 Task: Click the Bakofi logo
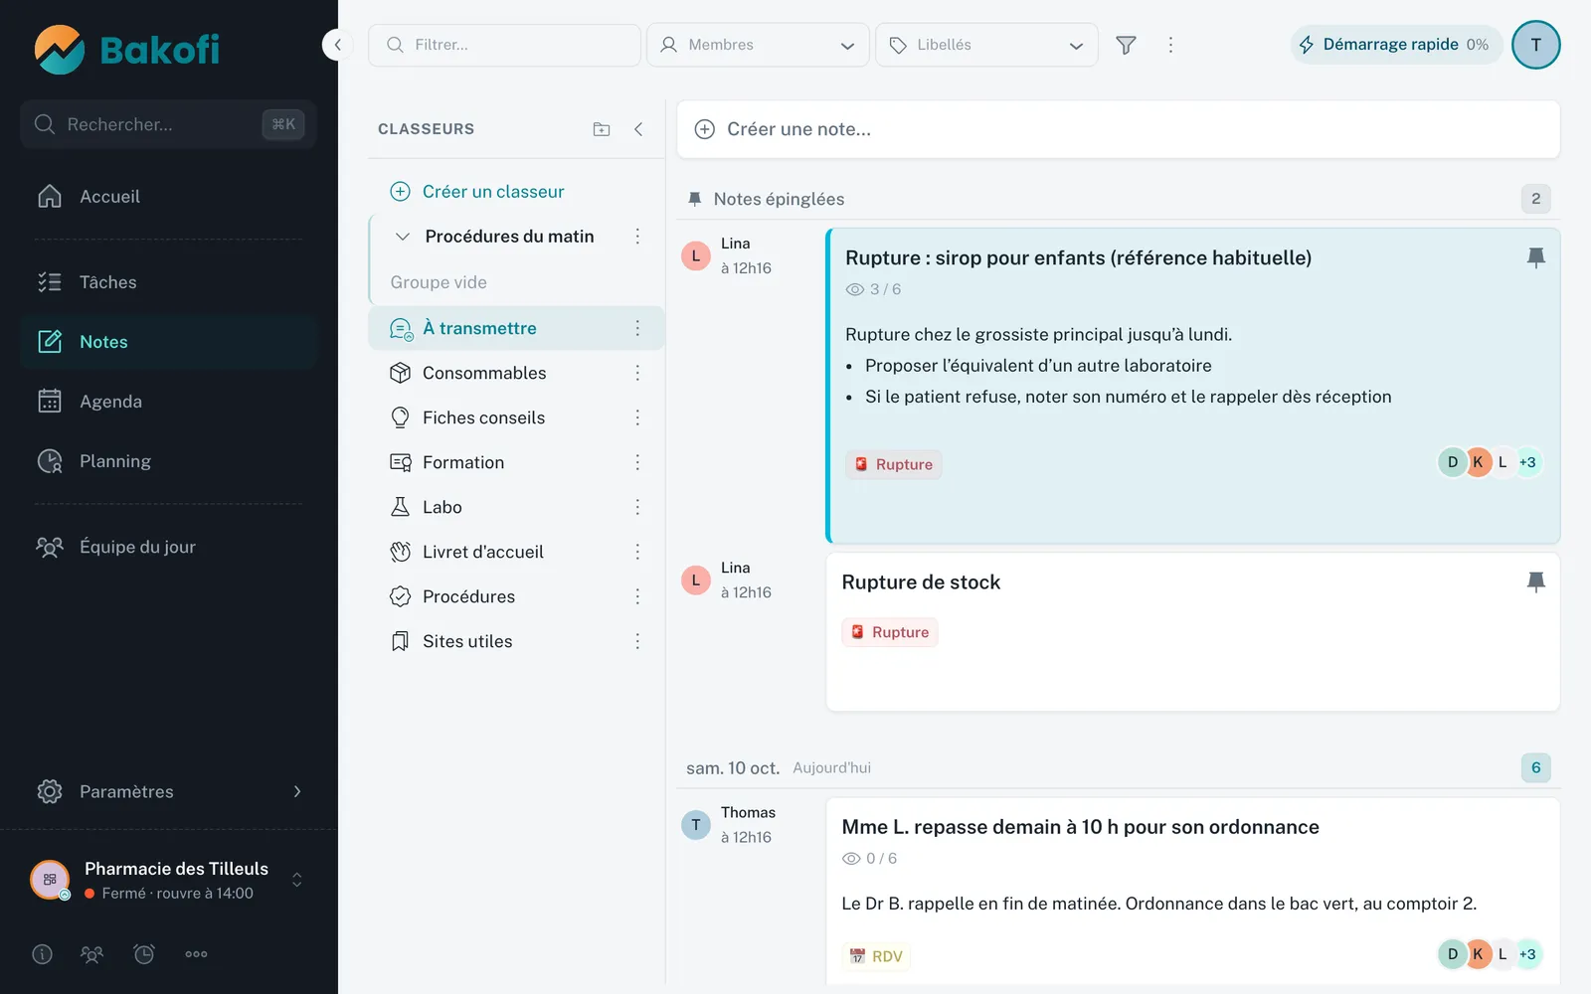(127, 50)
